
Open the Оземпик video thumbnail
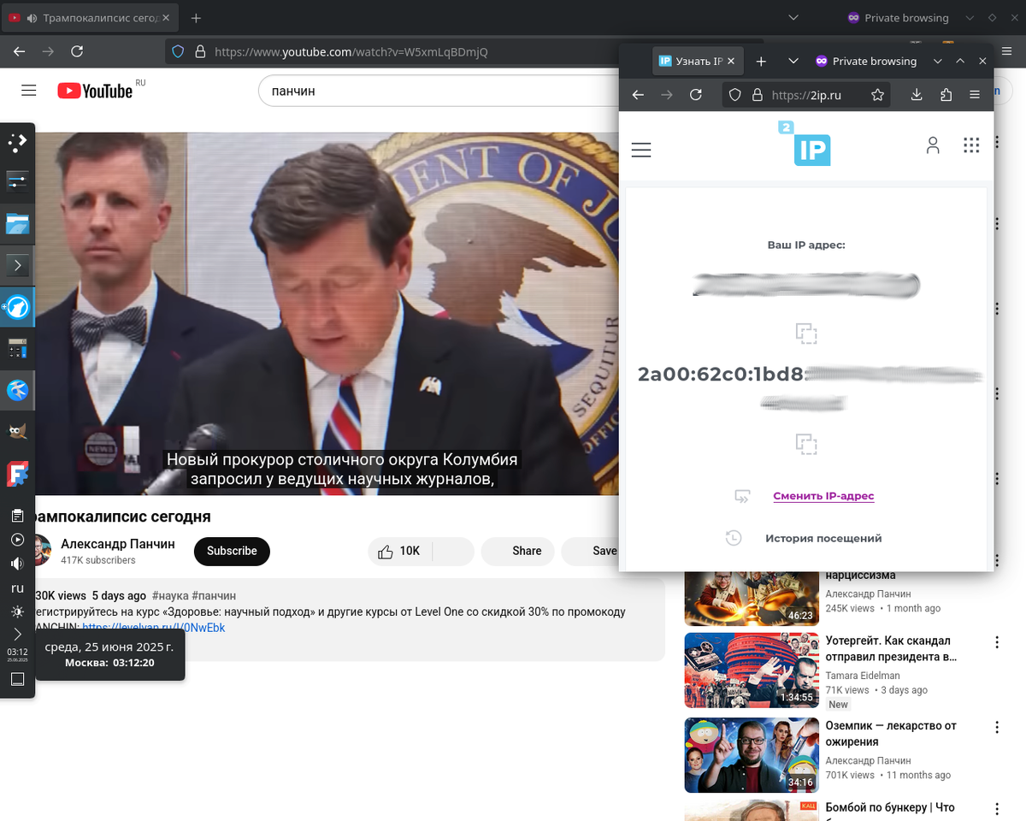(x=751, y=755)
